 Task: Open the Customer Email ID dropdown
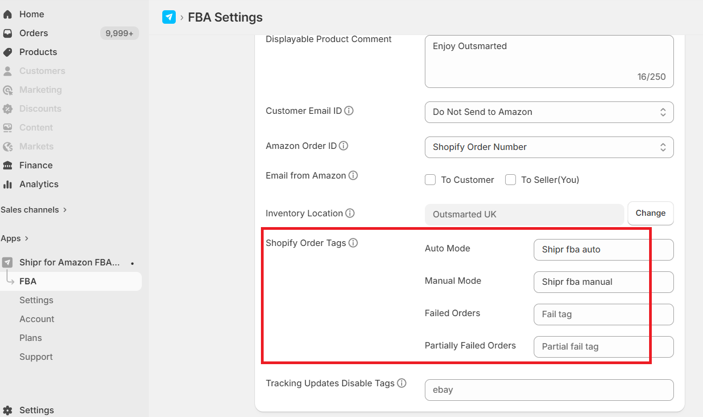click(549, 112)
